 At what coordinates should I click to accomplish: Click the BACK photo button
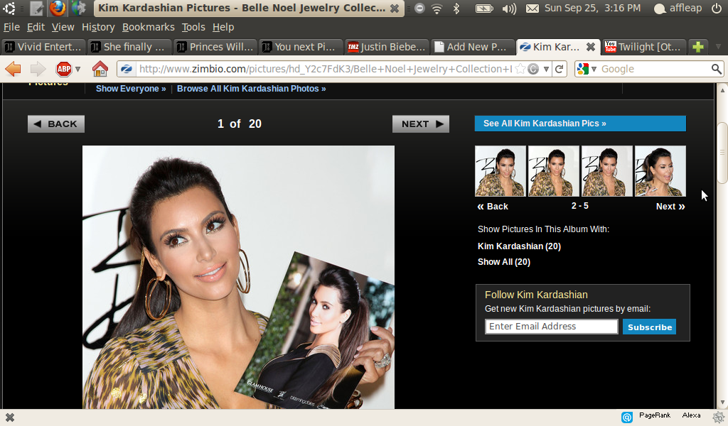56,124
